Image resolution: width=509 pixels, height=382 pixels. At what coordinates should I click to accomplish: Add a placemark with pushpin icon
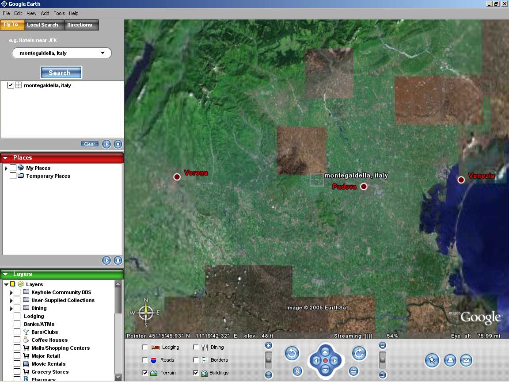(x=432, y=360)
